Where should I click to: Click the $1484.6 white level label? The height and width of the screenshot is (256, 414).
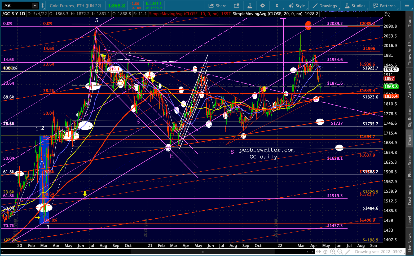370,208
